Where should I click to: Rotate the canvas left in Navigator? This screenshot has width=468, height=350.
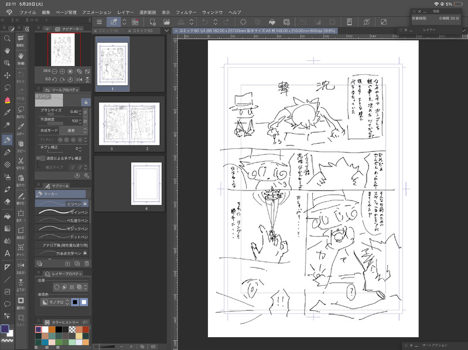(54, 79)
